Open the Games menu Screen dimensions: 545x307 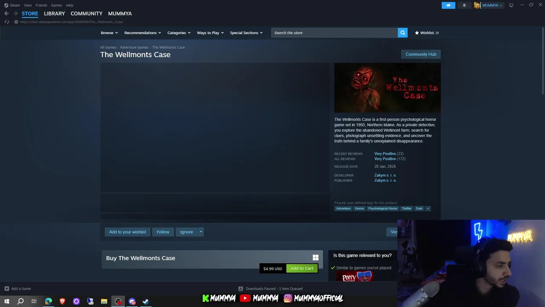pos(56,5)
